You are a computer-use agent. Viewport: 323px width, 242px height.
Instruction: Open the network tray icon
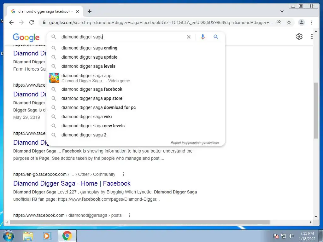(x=284, y=236)
